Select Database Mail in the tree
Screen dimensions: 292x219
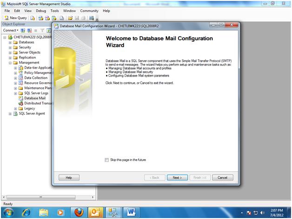pos(35,98)
